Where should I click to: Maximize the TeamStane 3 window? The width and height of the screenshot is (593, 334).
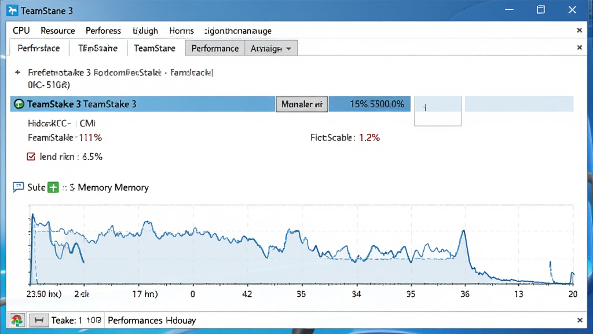click(x=541, y=10)
